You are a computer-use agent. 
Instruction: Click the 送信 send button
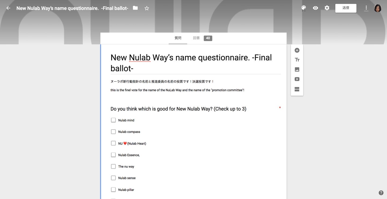point(346,8)
